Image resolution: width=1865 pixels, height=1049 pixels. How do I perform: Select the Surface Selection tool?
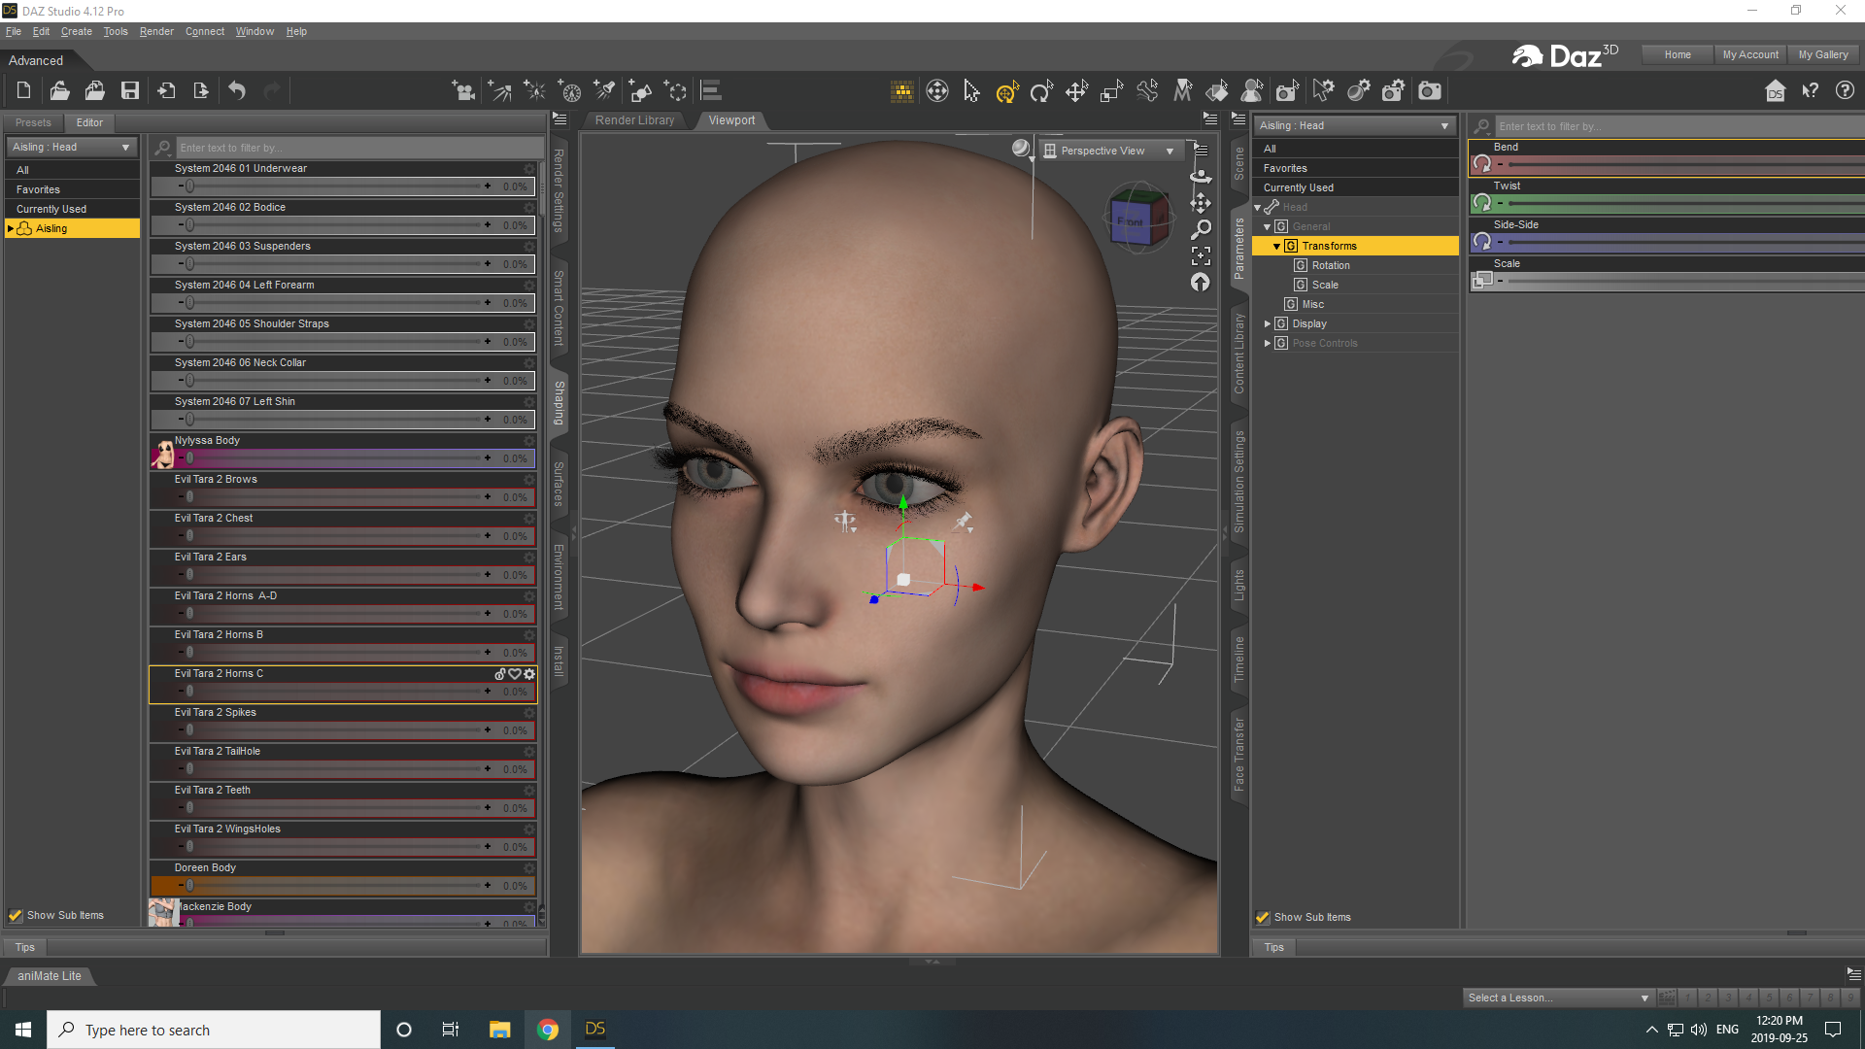(1217, 90)
